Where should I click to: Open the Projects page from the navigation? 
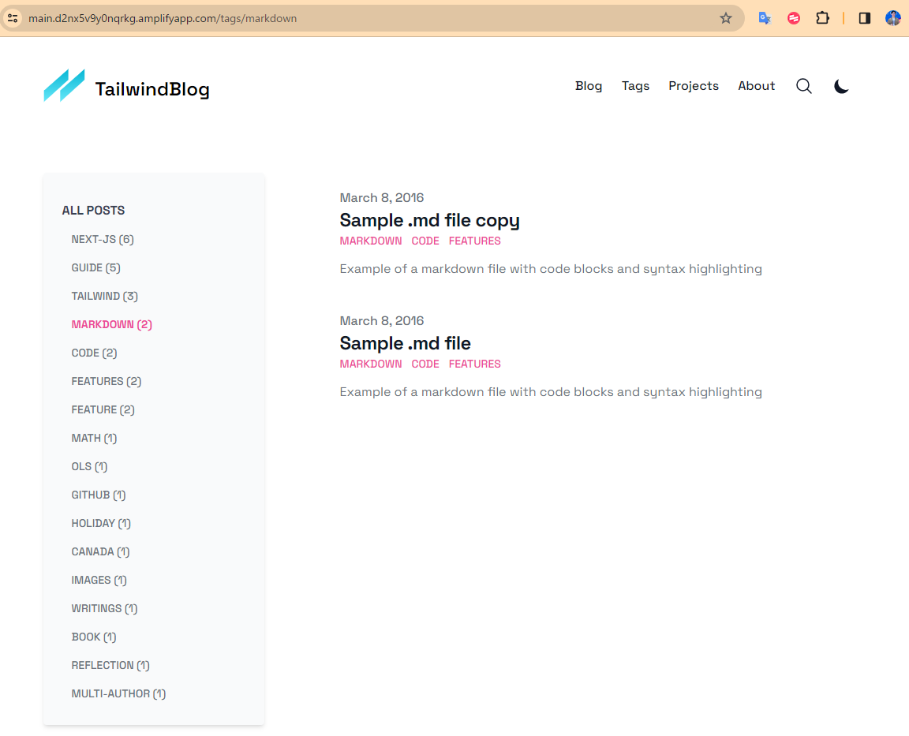[693, 86]
